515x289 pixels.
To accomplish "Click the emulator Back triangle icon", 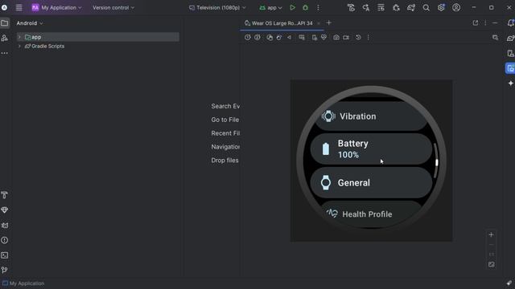I will coord(290,38).
